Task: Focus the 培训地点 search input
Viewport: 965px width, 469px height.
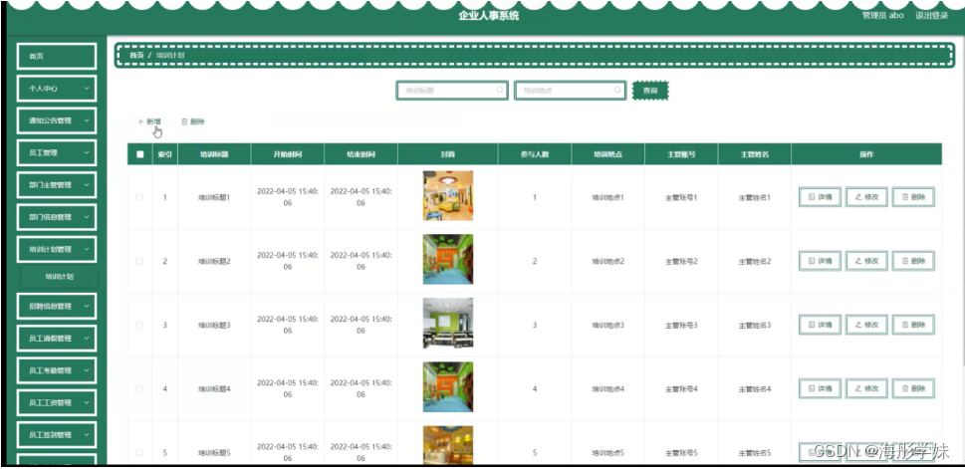Action: click(570, 91)
